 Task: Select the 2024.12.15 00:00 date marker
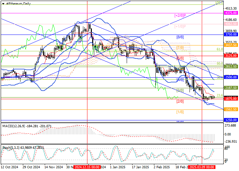coord(87,168)
